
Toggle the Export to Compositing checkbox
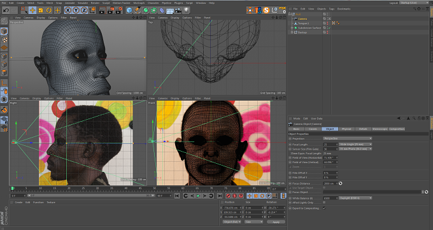(324, 208)
